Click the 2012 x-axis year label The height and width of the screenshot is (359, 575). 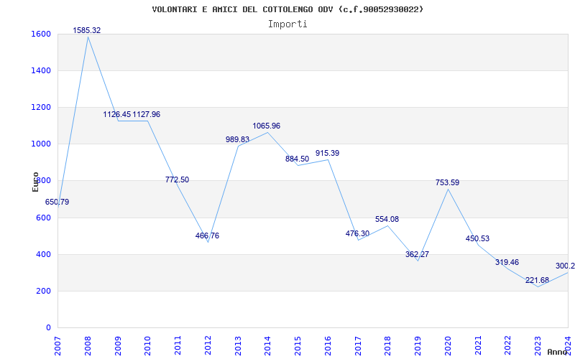pyautogui.click(x=208, y=345)
